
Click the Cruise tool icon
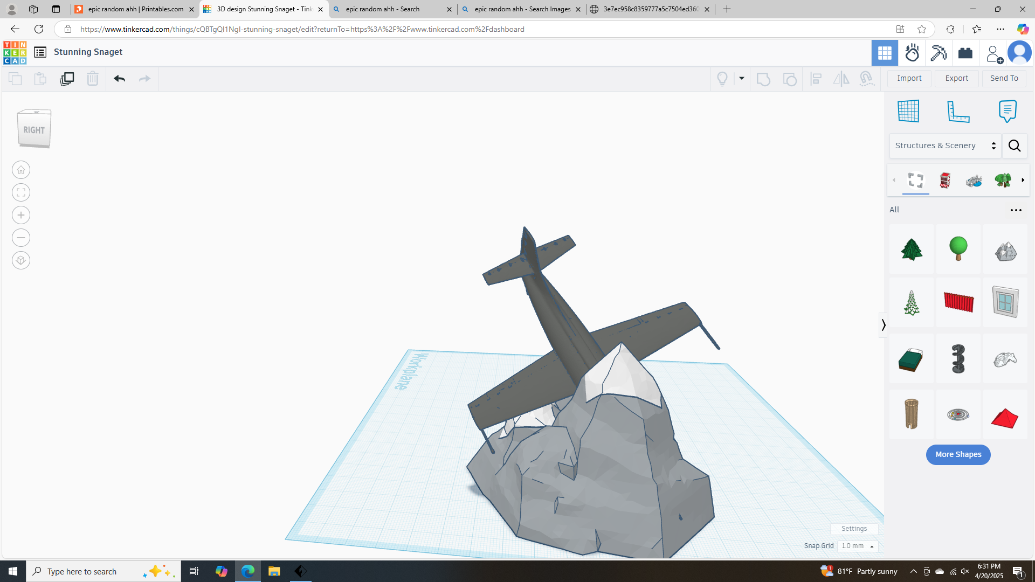click(x=867, y=79)
